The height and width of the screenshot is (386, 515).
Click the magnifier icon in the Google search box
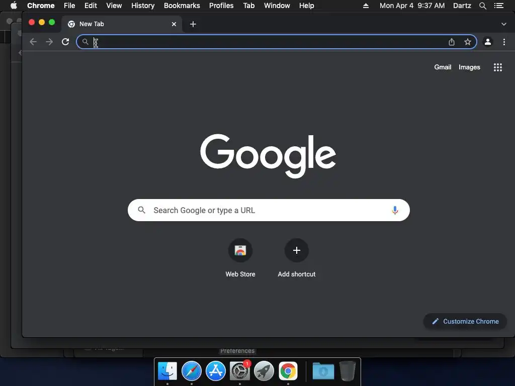point(141,210)
